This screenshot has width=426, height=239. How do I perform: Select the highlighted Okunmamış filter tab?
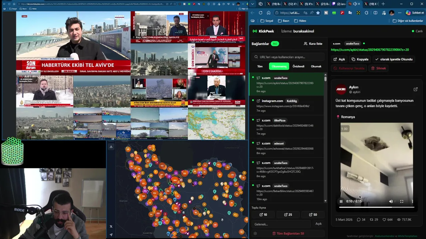pos(279,66)
